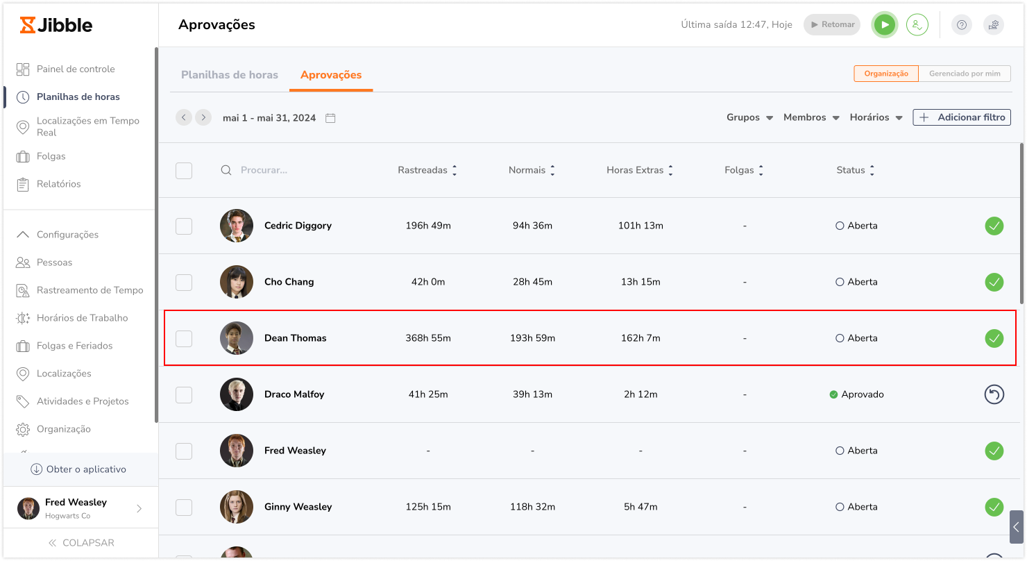This screenshot has width=1027, height=561.
Task: Click the Adicionar filtro button
Action: point(961,117)
